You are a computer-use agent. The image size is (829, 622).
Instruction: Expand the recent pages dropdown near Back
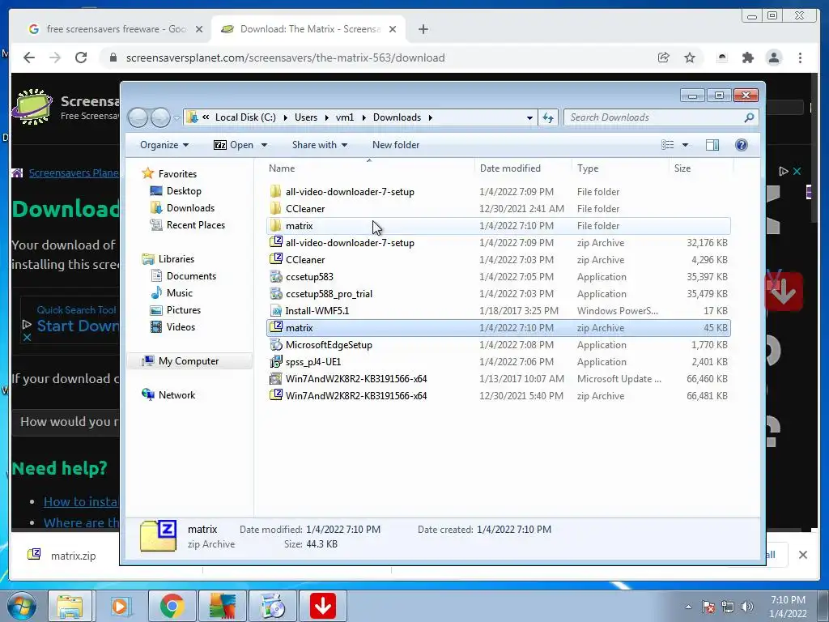[176, 118]
